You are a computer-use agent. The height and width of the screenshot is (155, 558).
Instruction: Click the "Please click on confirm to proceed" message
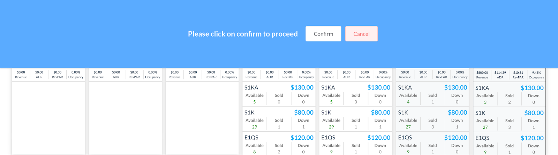pyautogui.click(x=243, y=34)
